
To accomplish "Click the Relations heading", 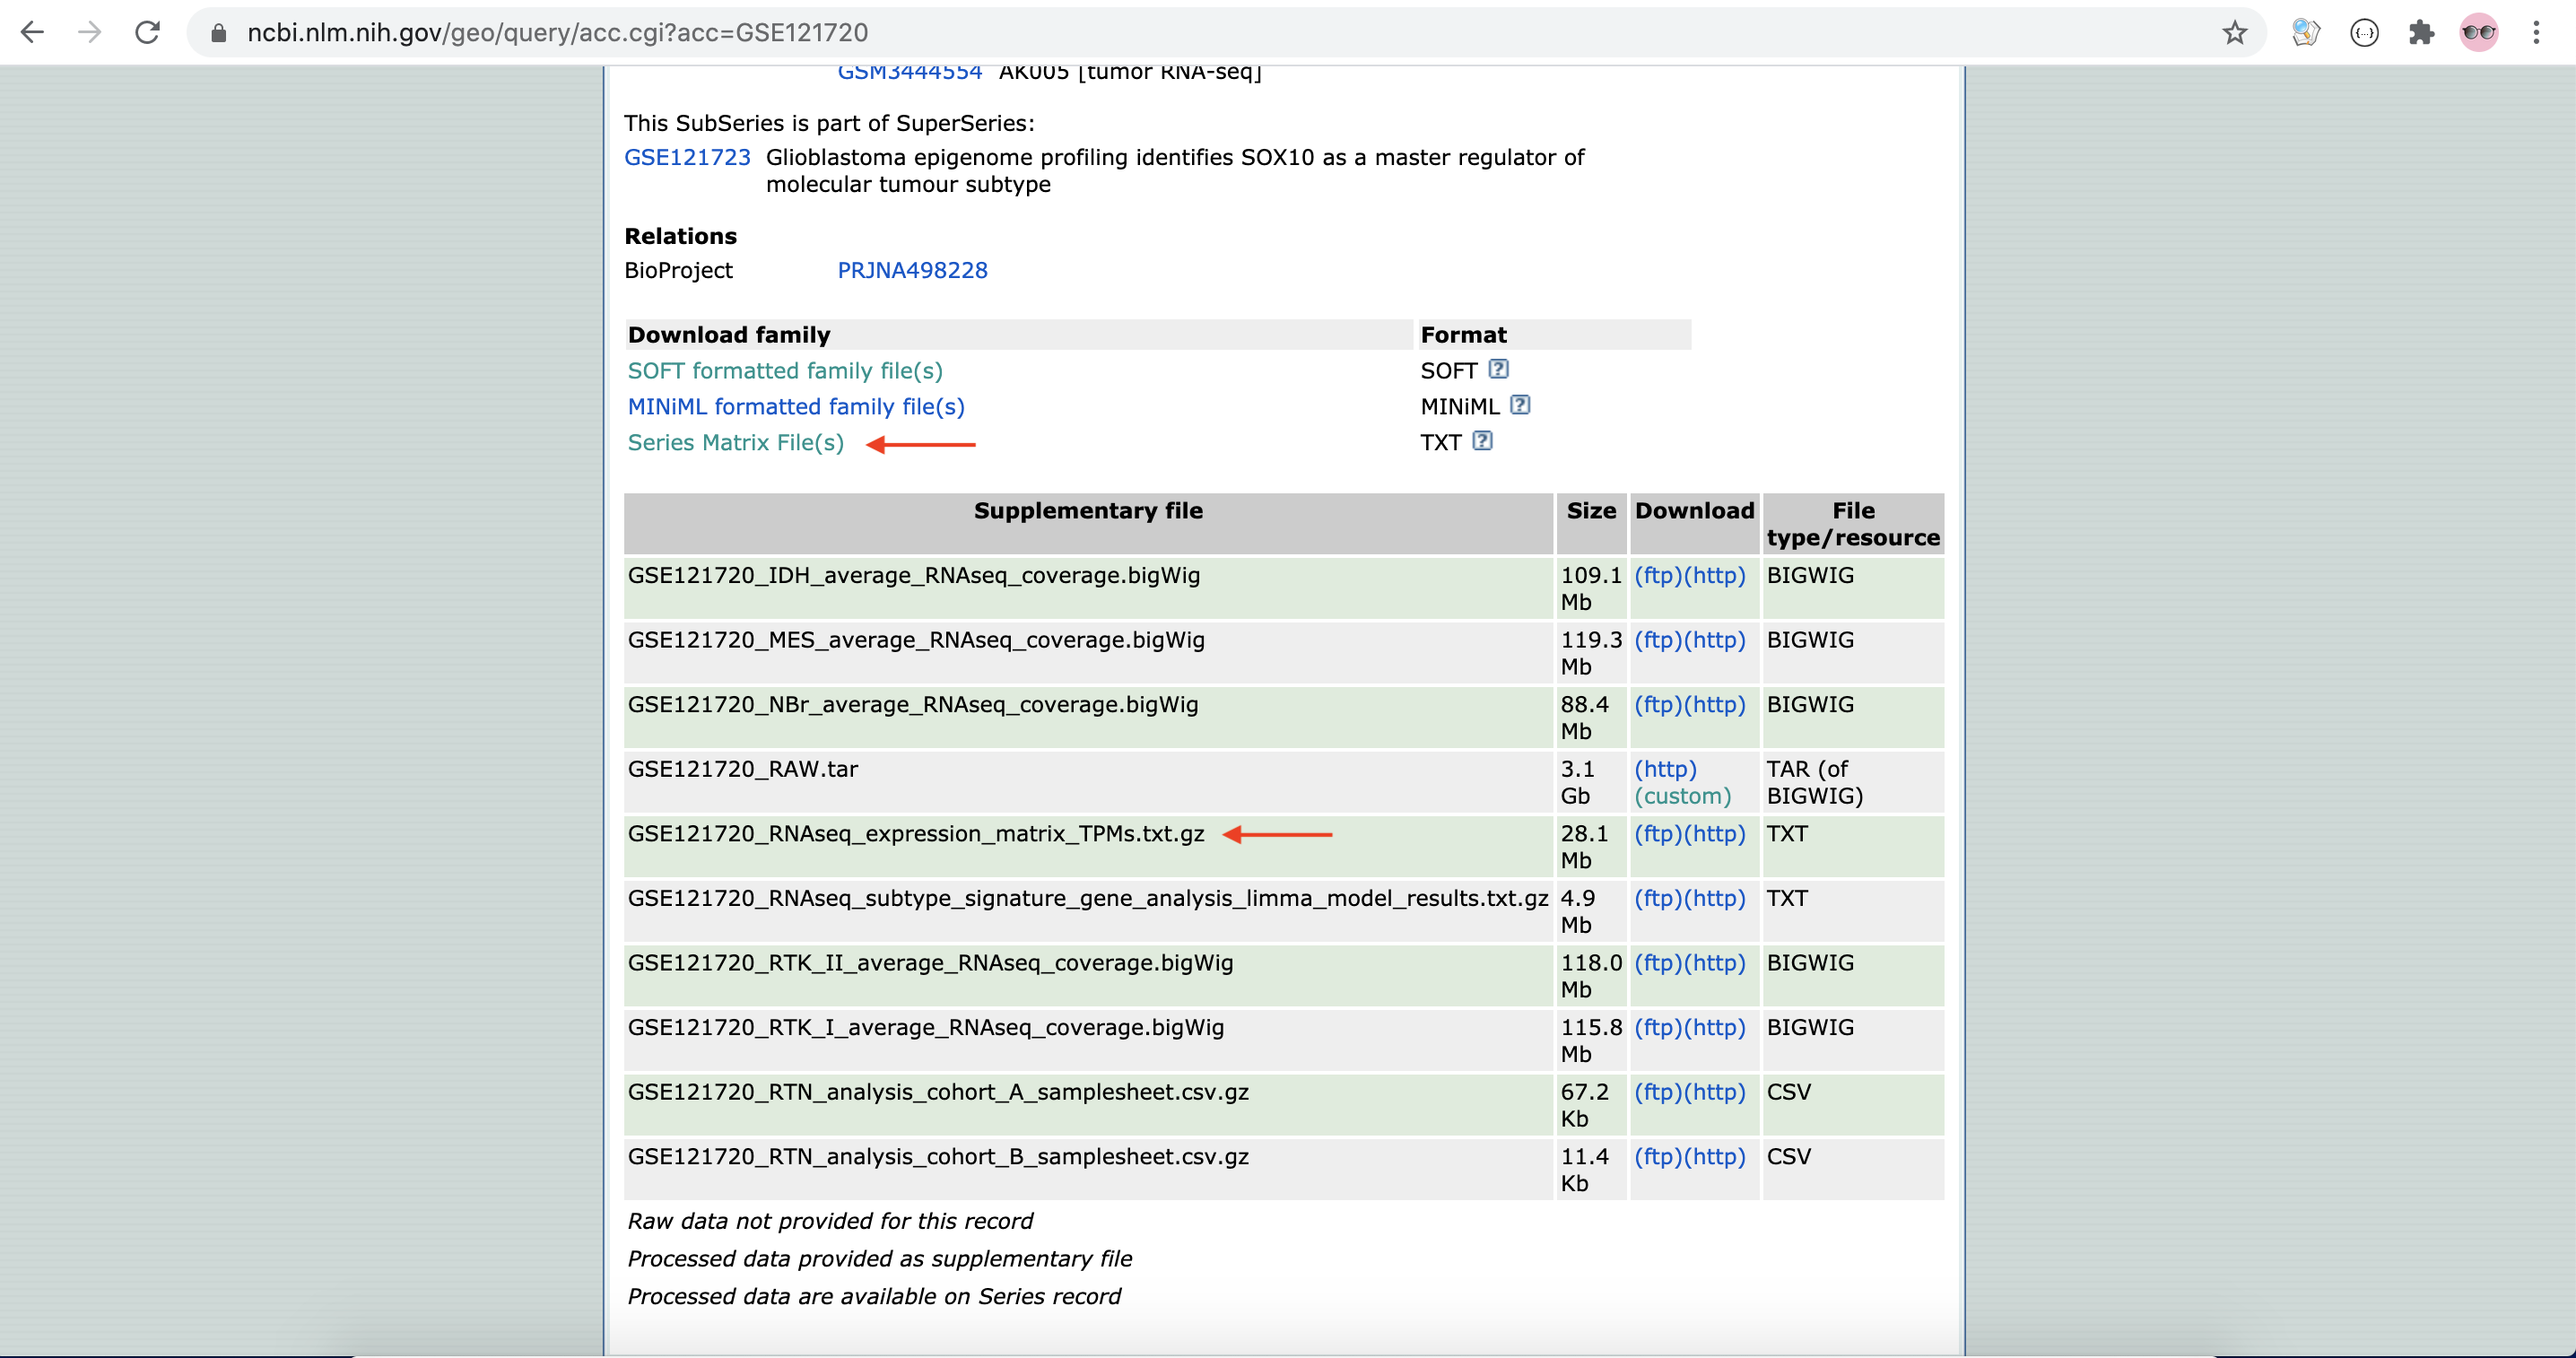I will 680,236.
